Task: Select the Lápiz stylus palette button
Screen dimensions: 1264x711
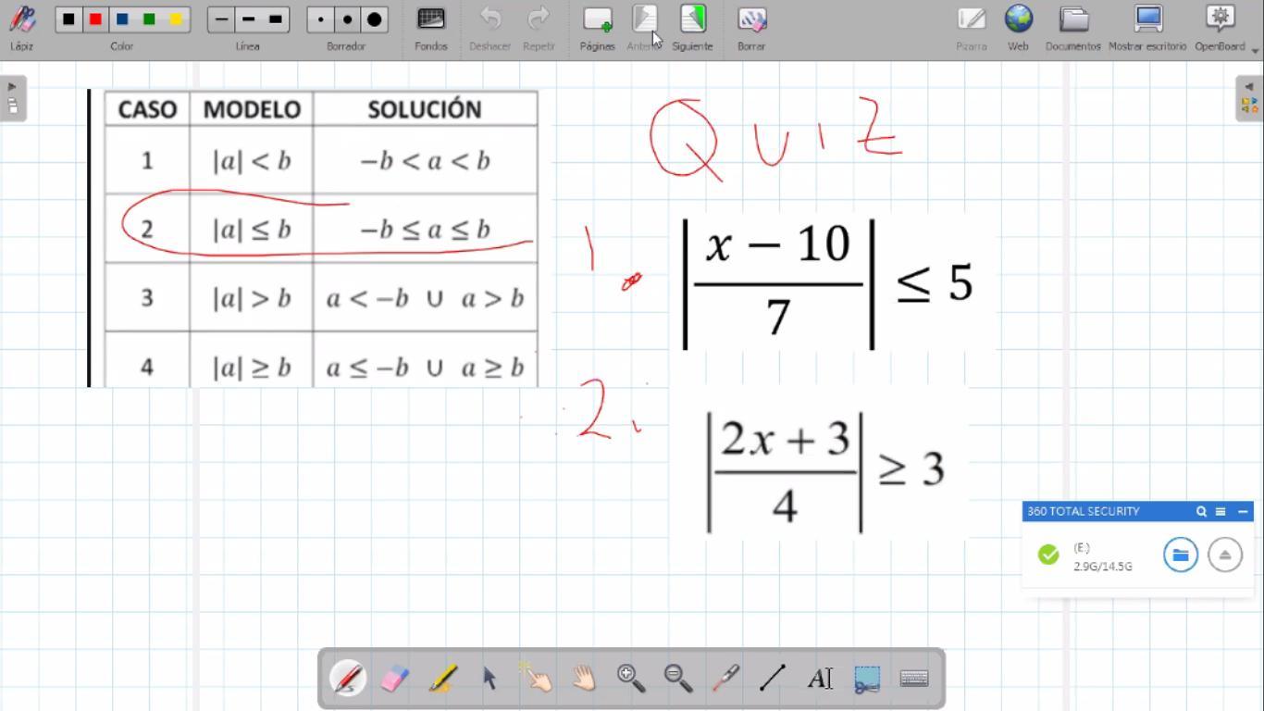Action: (x=21, y=28)
